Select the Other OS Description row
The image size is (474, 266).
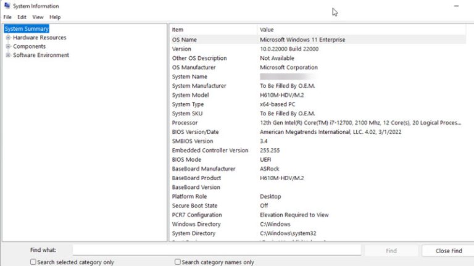click(318, 58)
